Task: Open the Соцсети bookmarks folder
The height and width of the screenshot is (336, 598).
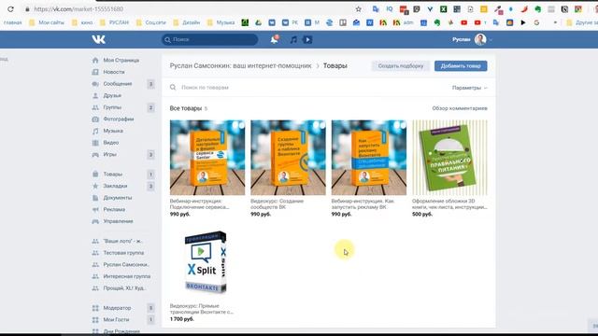Action: pyautogui.click(x=151, y=22)
